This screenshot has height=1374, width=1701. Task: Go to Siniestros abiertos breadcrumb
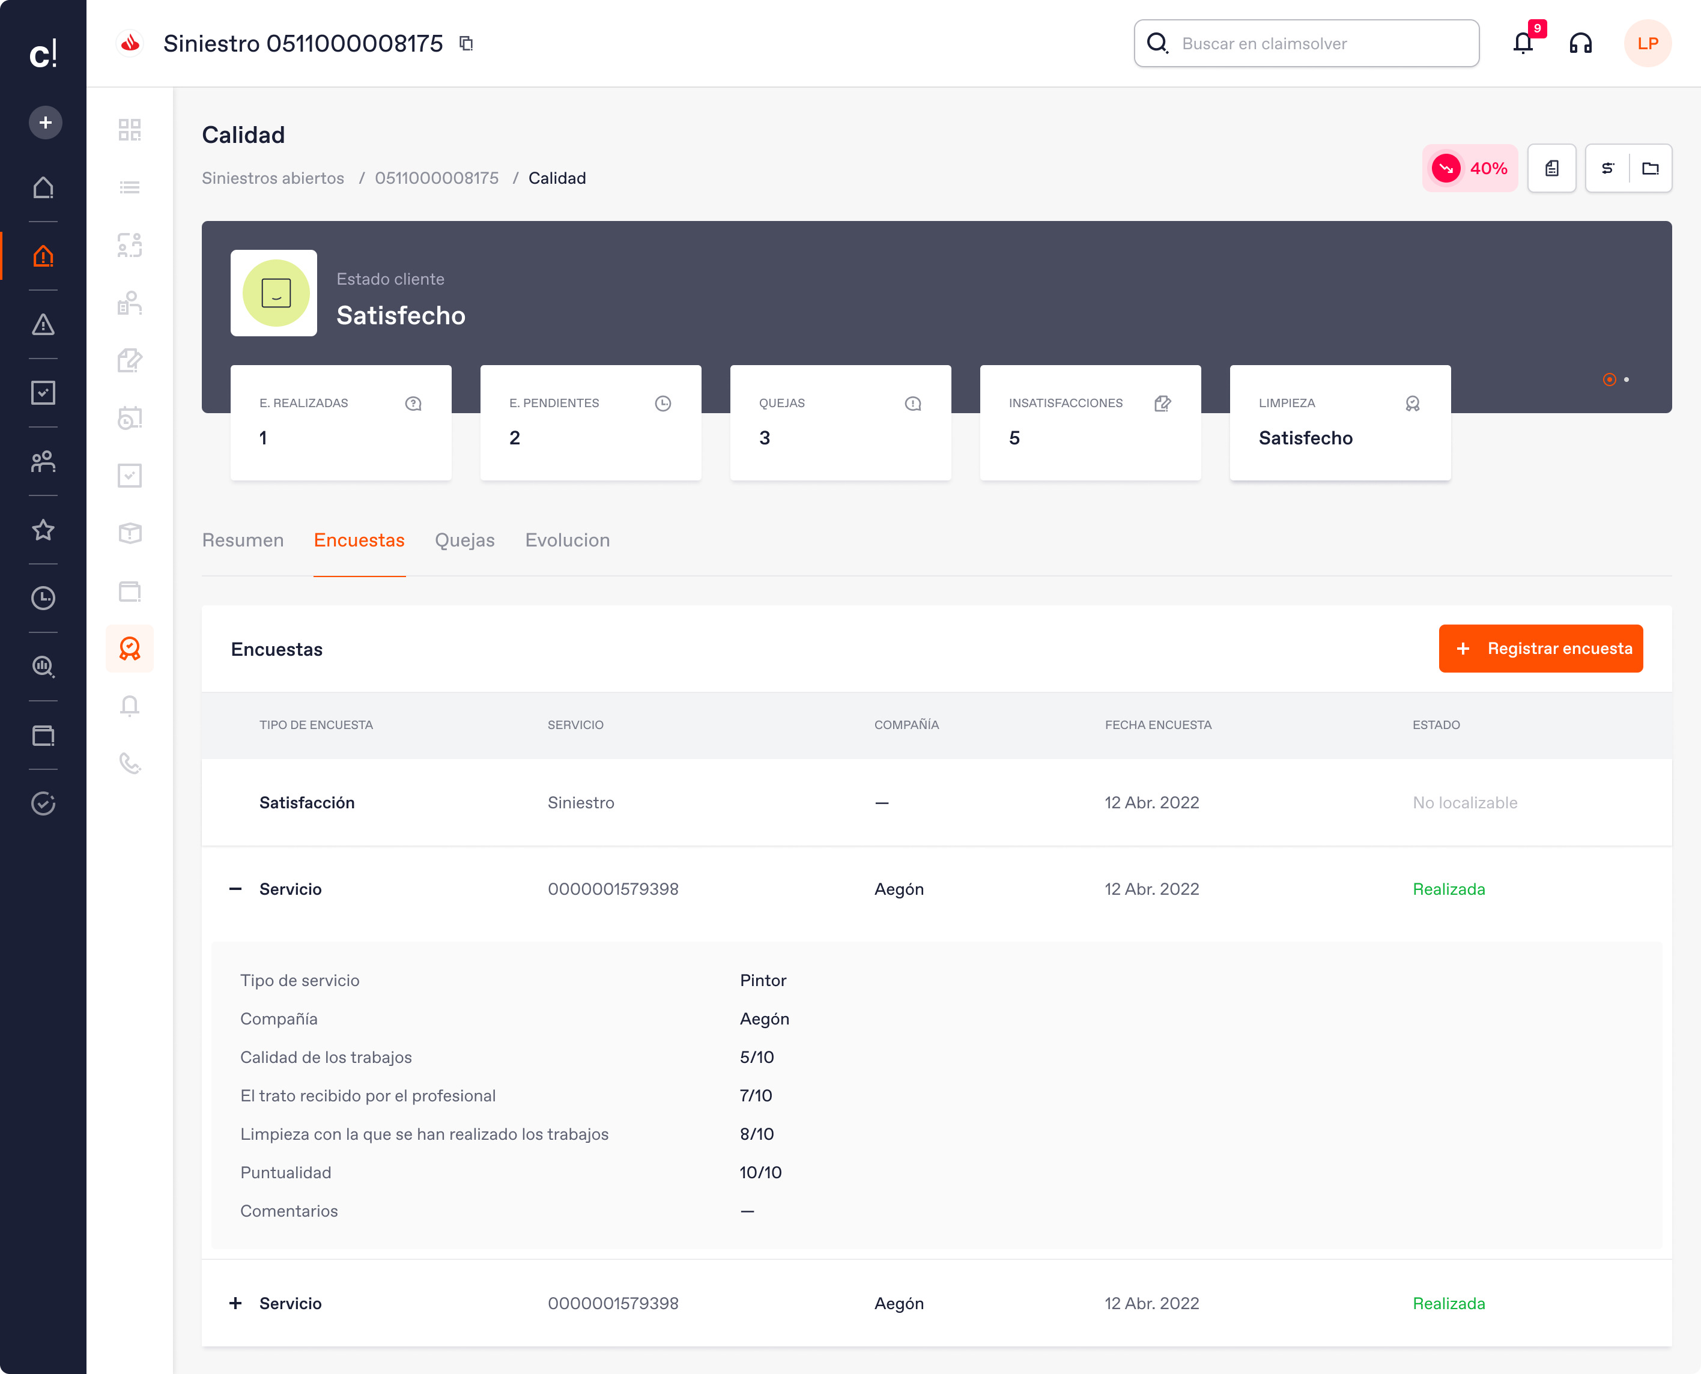coord(273,178)
